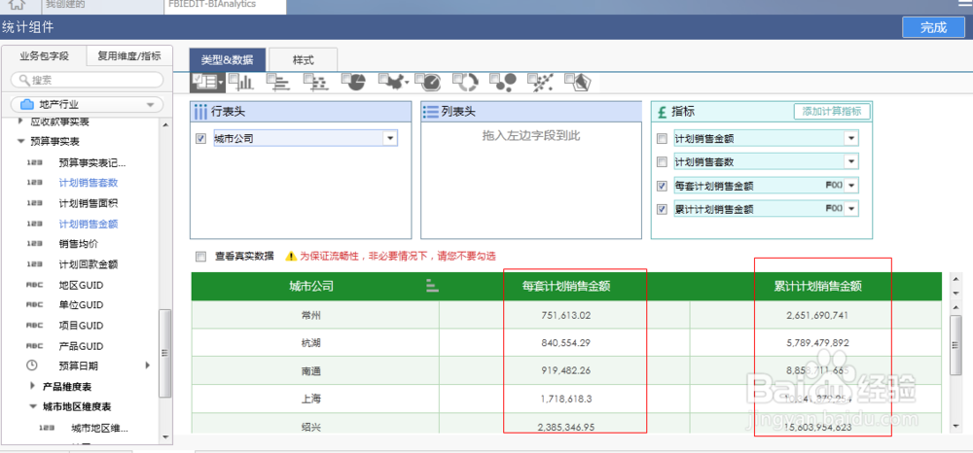
Task: Select the 单位GUID field
Action: (x=81, y=305)
